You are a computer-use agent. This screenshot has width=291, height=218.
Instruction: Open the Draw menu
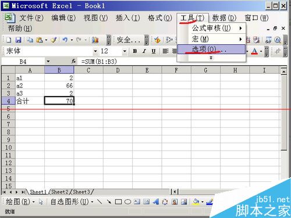pyautogui.click(x=20, y=202)
